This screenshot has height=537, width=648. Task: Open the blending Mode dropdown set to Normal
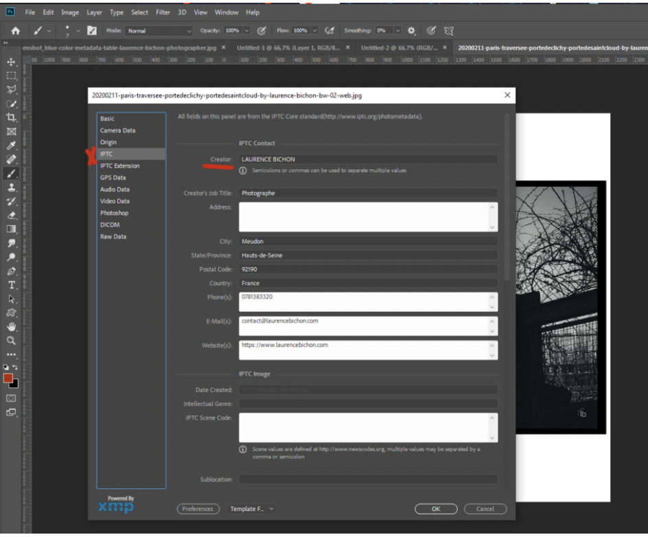tap(158, 29)
